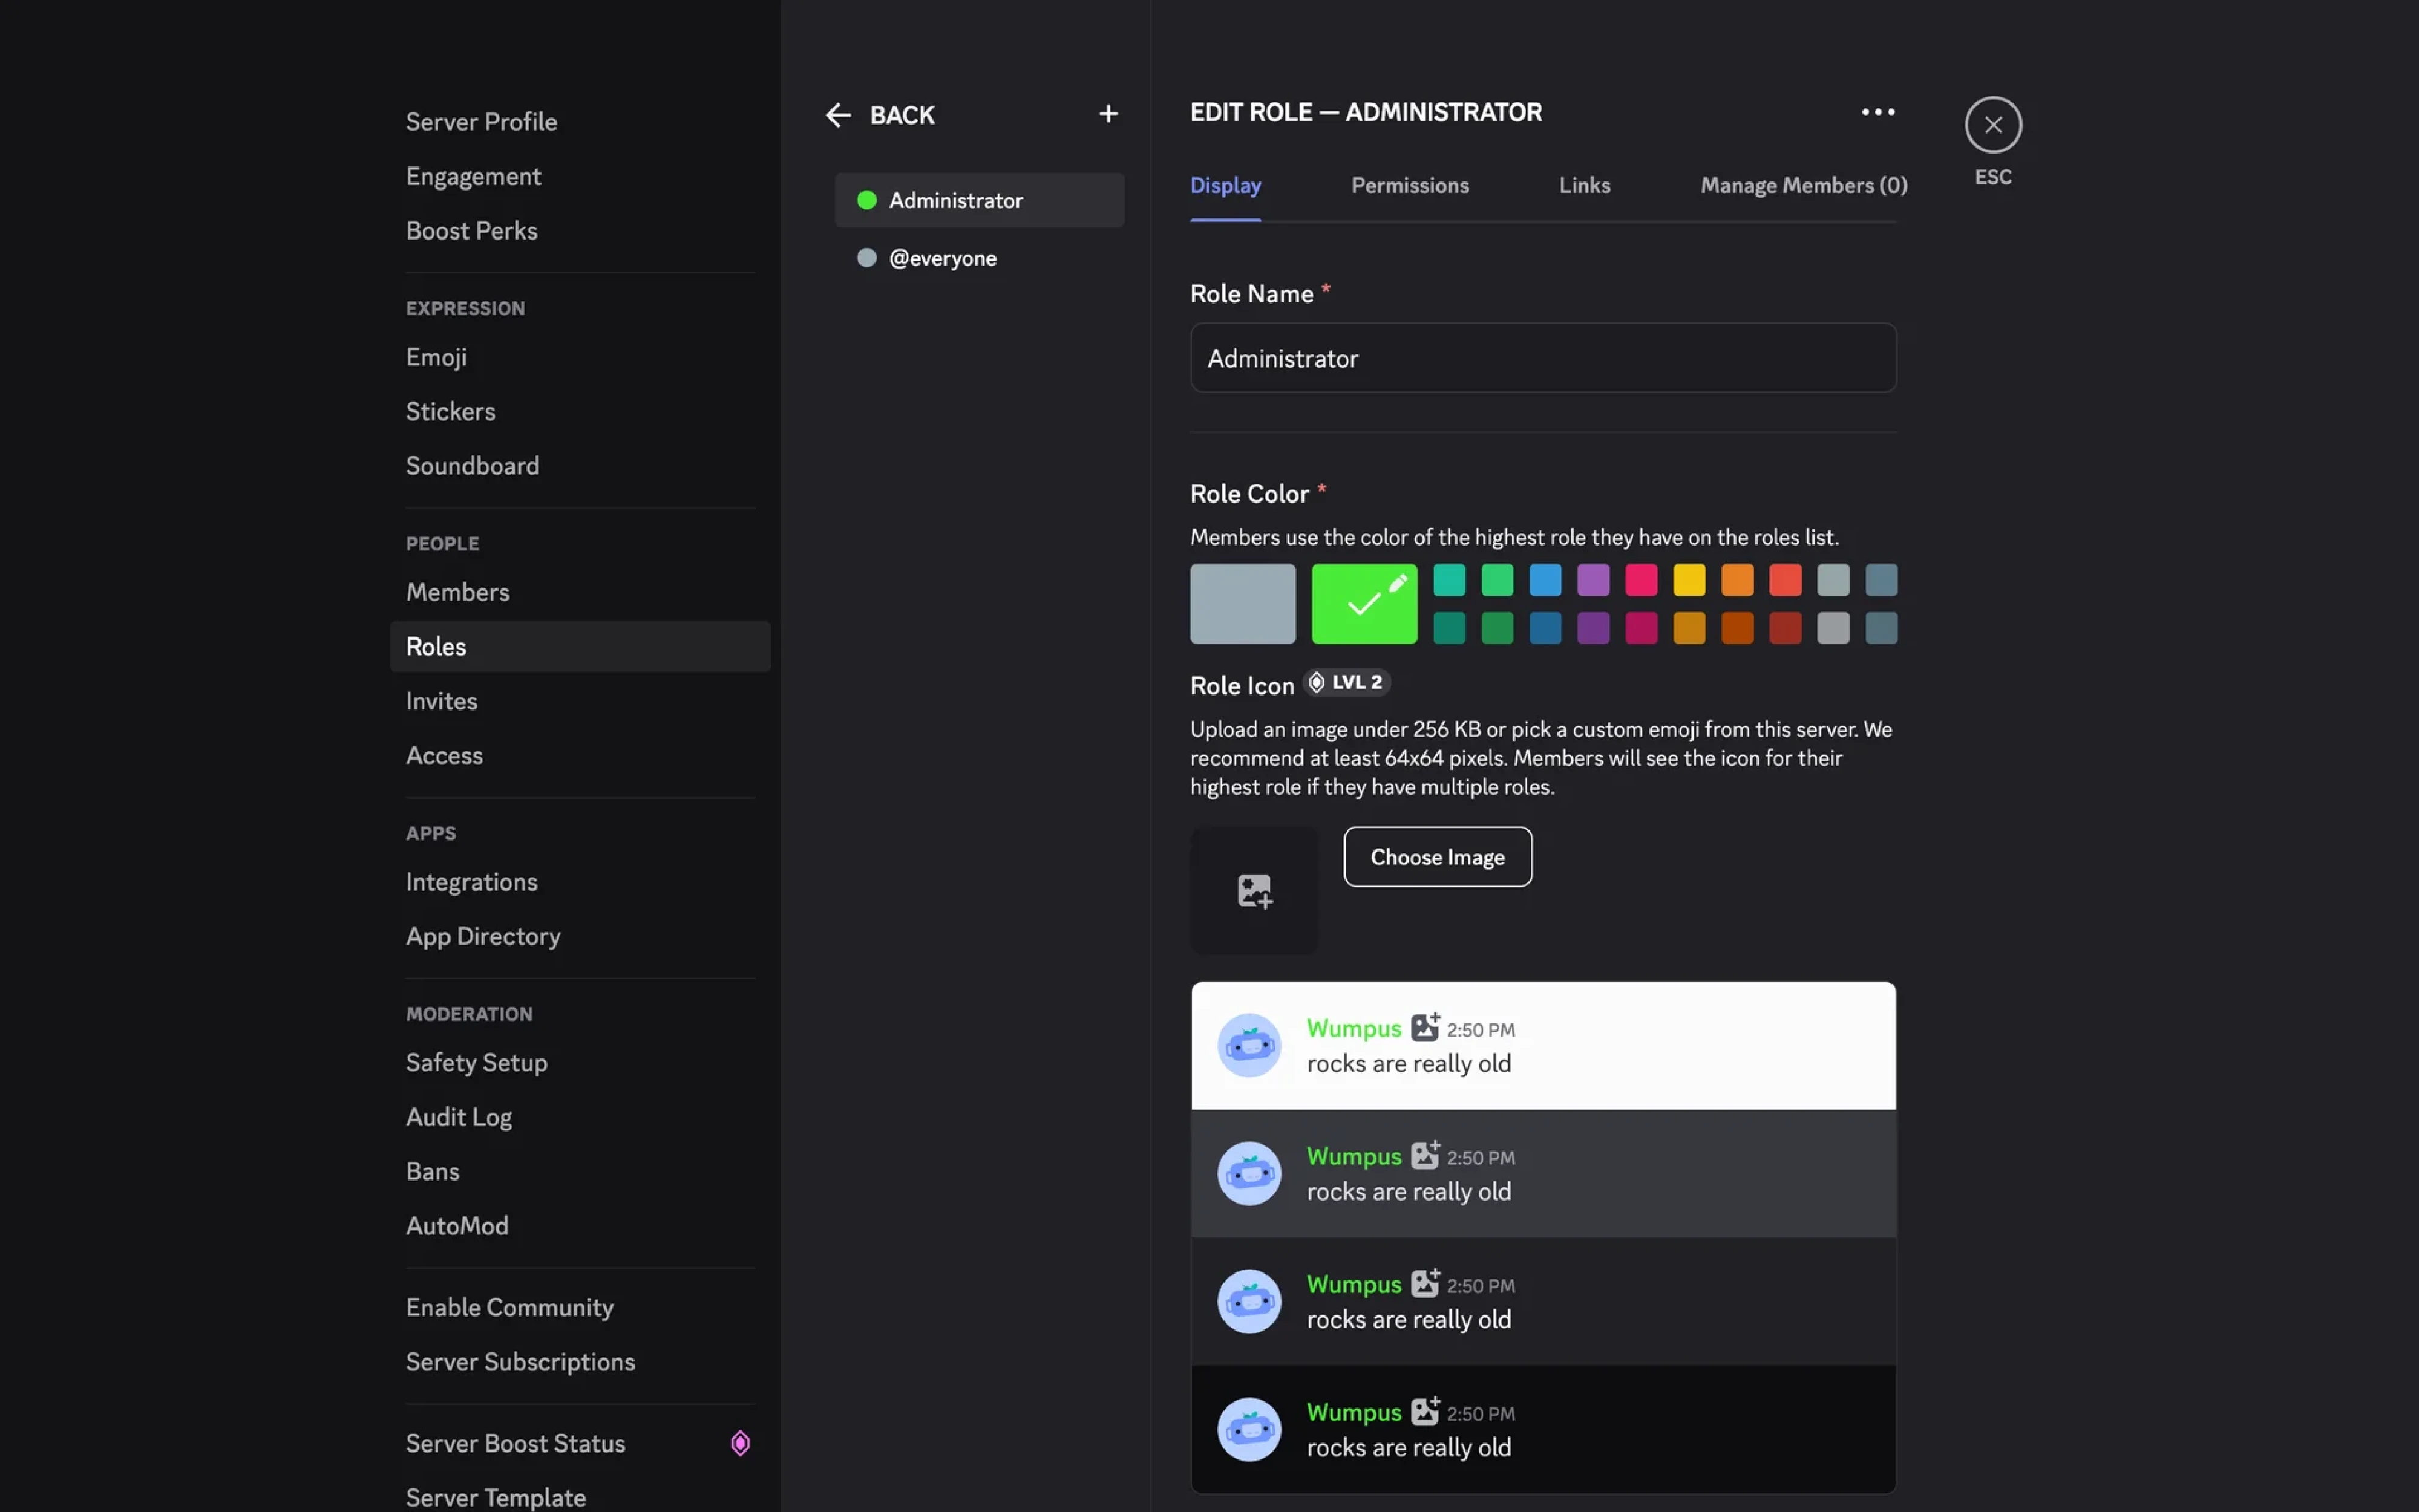Open Invites page
The image size is (2419, 1512).
580,701
